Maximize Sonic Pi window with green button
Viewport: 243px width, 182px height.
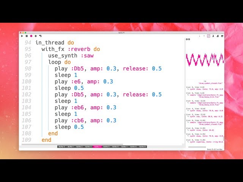pyautogui.click(x=25, y=33)
